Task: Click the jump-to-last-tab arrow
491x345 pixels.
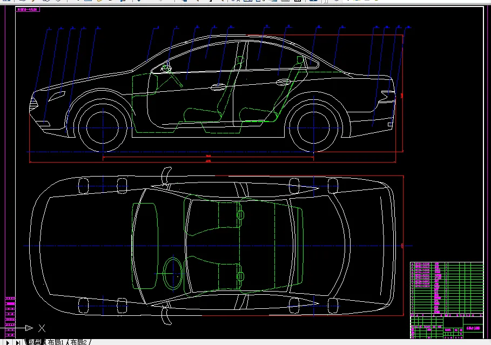Action: (x=18, y=342)
